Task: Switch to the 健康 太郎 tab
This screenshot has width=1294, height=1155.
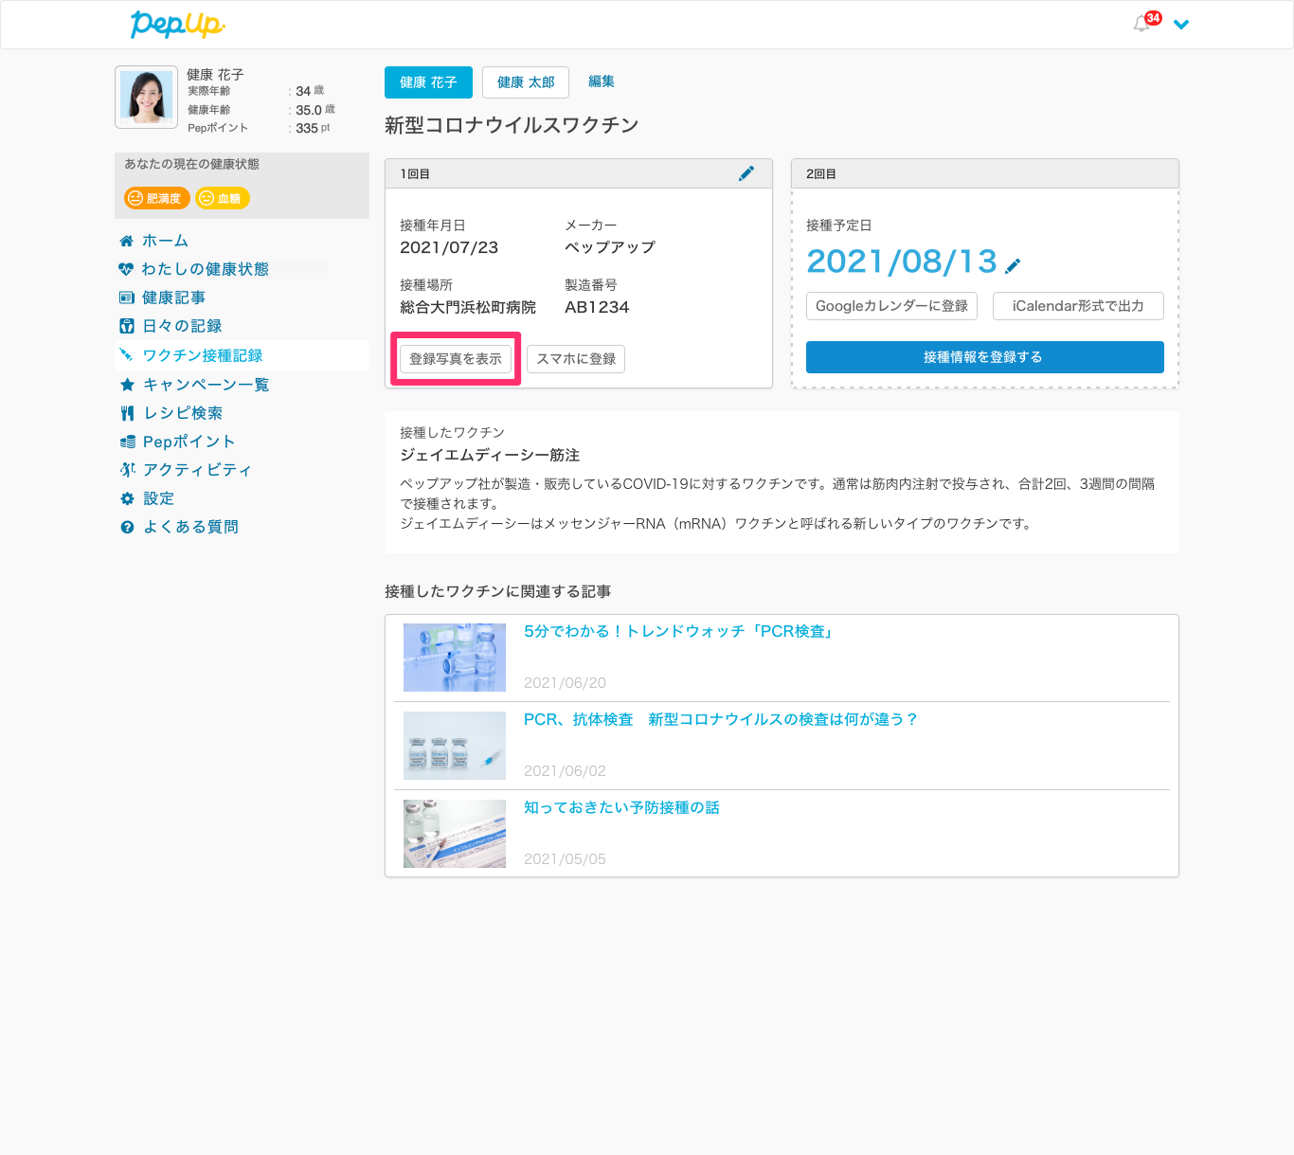Action: coord(526,82)
